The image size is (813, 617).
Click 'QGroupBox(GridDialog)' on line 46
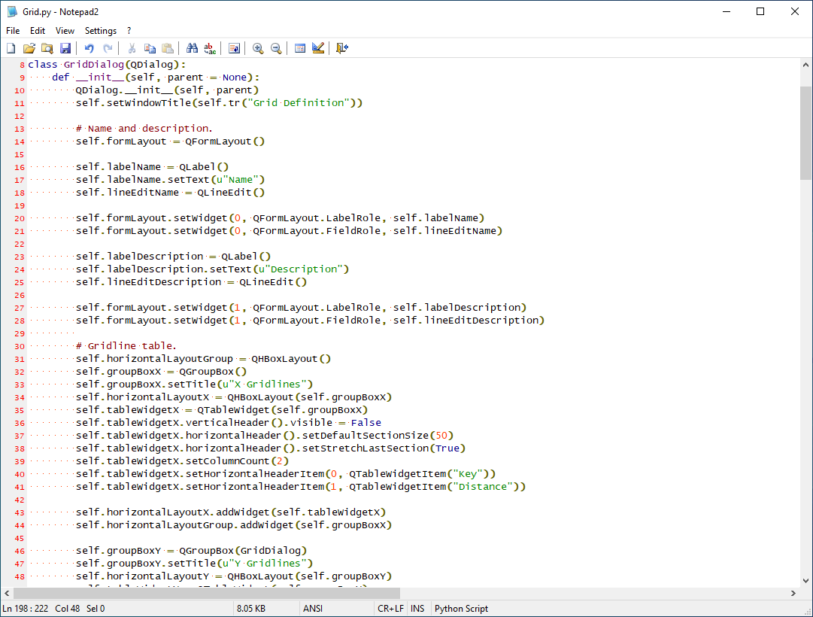tap(243, 550)
